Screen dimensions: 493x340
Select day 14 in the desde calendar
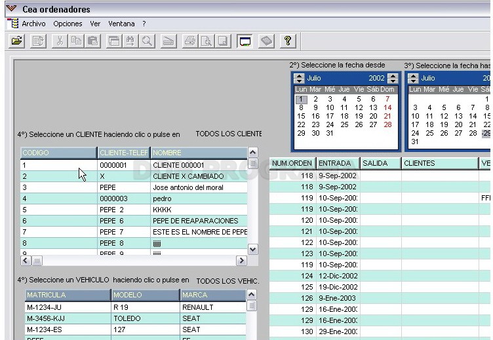387,107
